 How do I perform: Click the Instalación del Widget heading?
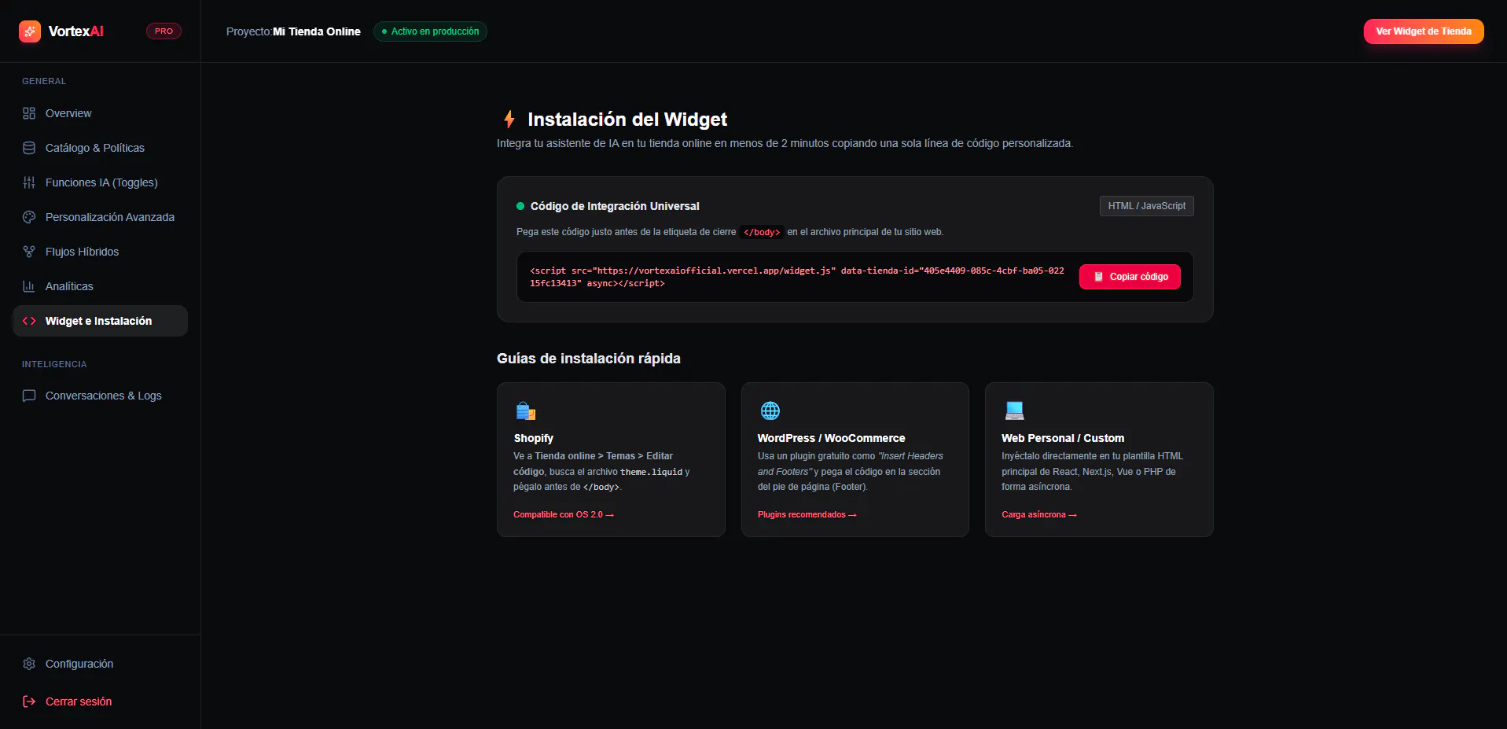coord(627,120)
